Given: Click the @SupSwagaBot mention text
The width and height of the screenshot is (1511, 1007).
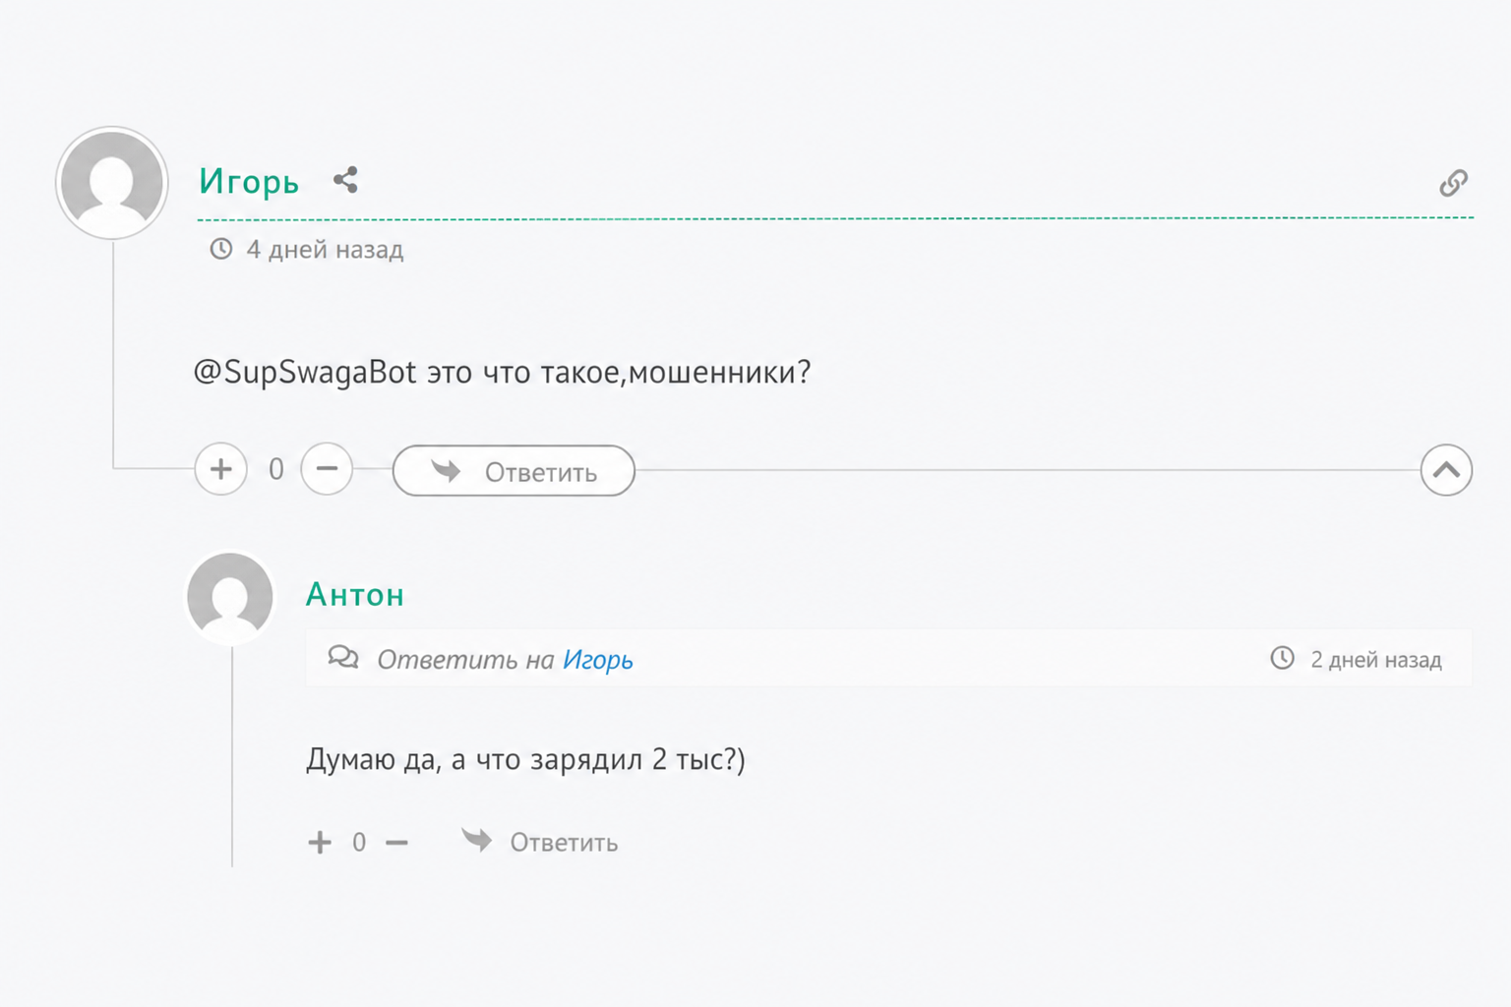Looking at the screenshot, I should pos(305,373).
